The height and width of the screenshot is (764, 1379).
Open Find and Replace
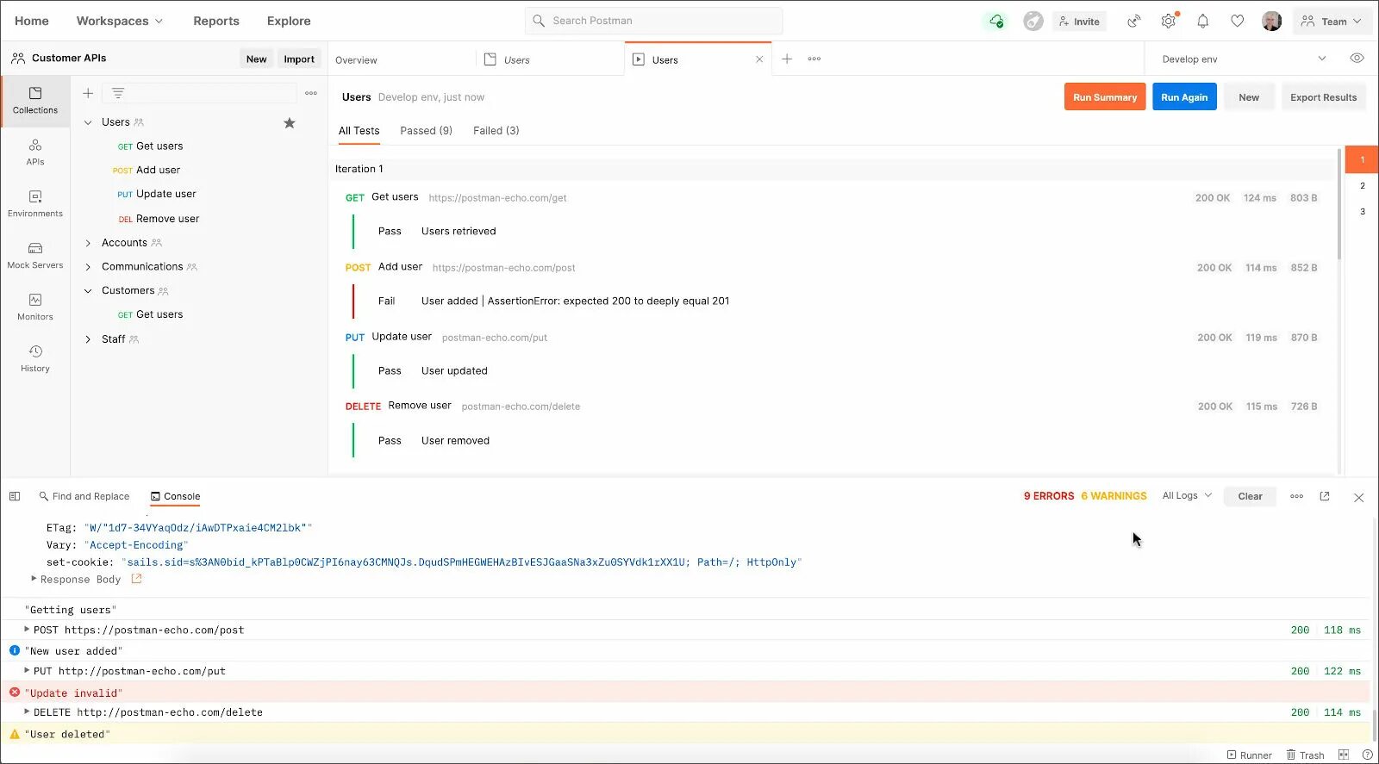[84, 497]
